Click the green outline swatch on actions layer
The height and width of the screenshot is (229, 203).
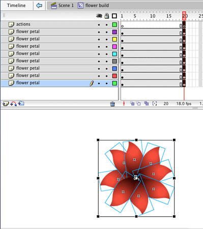coord(114,24)
